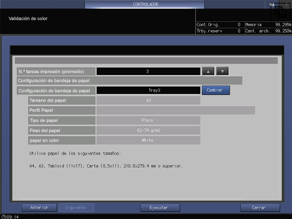Viewport: 292px width, 219px height.
Task: Click the paper sizes list text A4, A3, Tabloid
Action: pyautogui.click(x=106, y=166)
